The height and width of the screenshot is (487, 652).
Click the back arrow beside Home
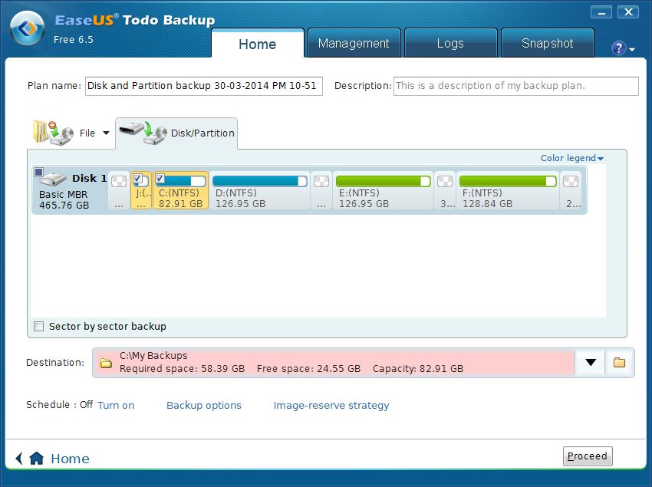(x=18, y=458)
